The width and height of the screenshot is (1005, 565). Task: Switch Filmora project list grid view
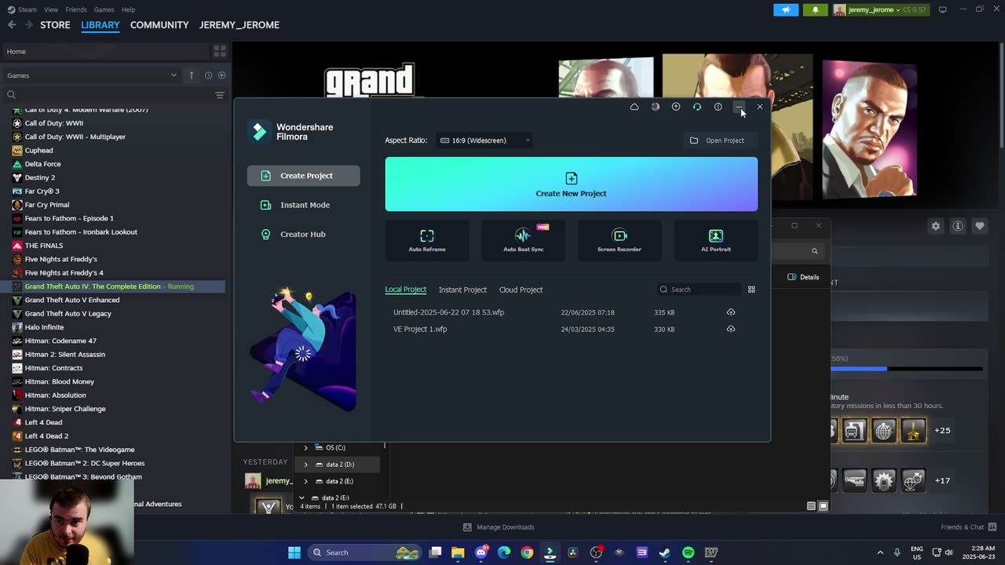coord(751,290)
